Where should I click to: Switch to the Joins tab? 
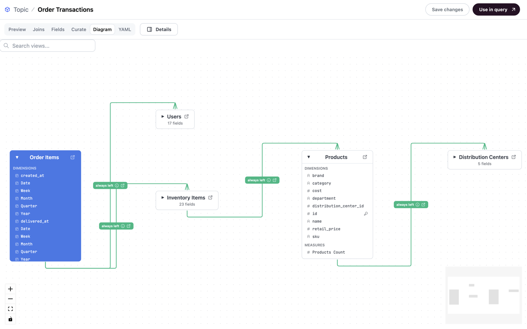pyautogui.click(x=39, y=29)
